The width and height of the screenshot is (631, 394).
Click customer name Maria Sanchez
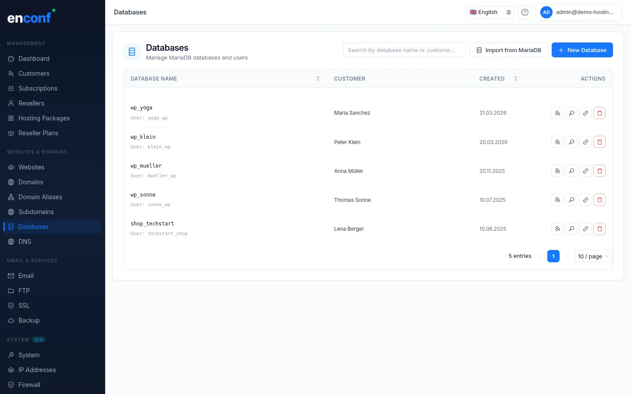pos(352,113)
